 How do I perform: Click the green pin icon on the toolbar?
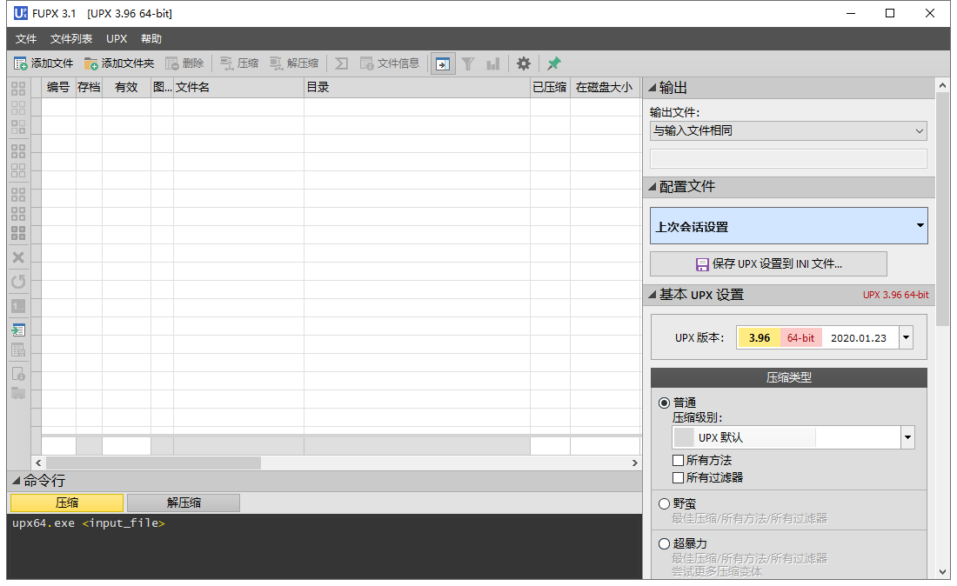point(552,63)
